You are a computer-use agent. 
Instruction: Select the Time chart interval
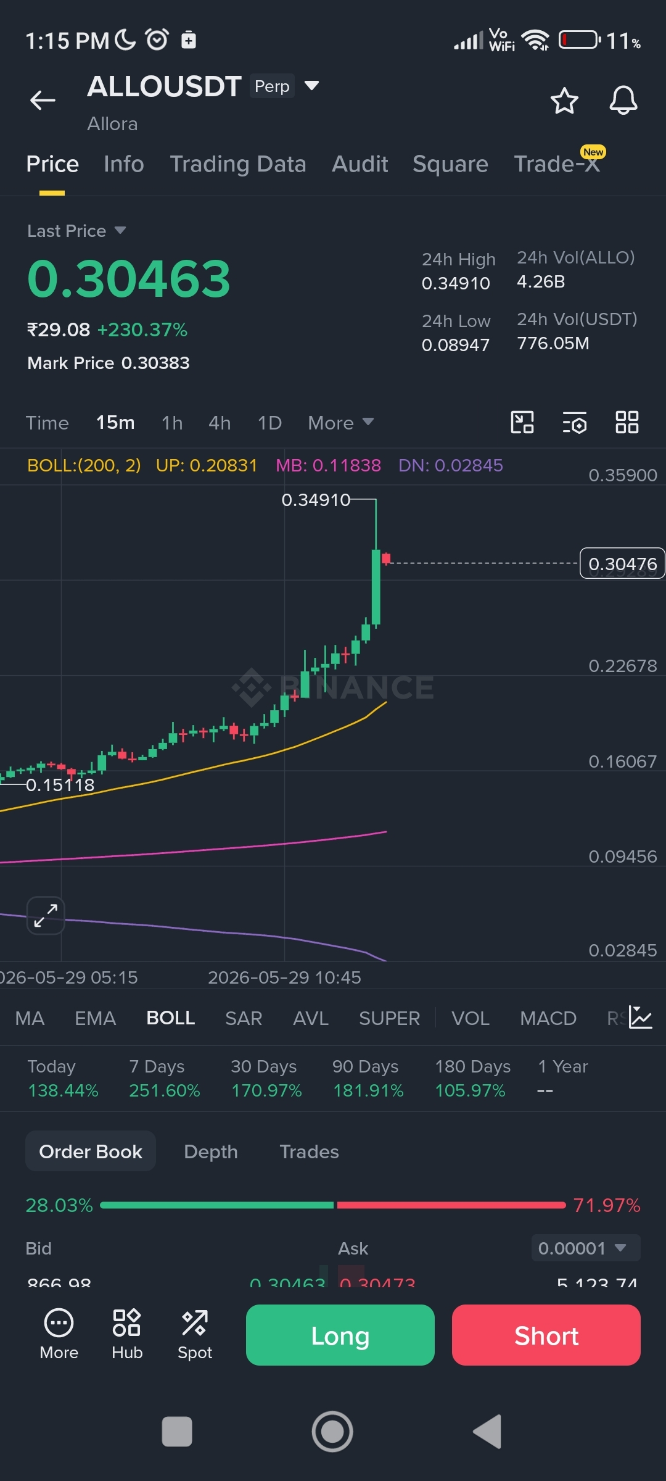coord(47,423)
